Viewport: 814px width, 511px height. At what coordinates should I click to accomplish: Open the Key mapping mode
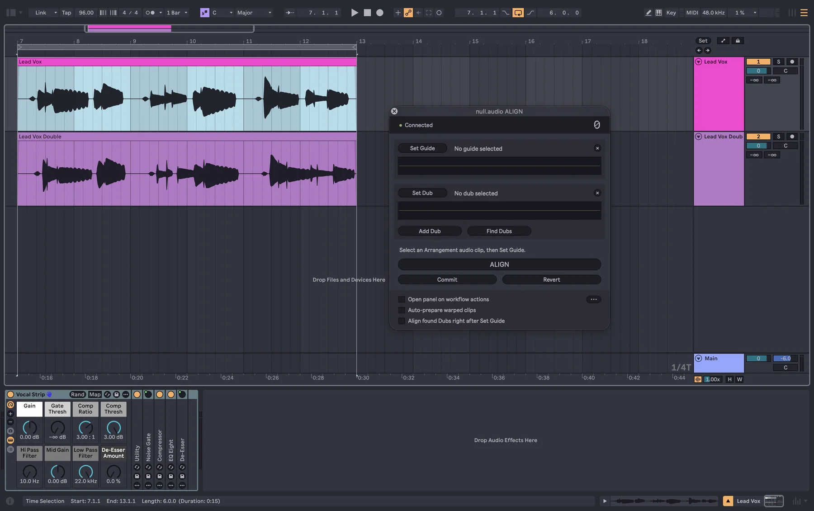pyautogui.click(x=671, y=13)
